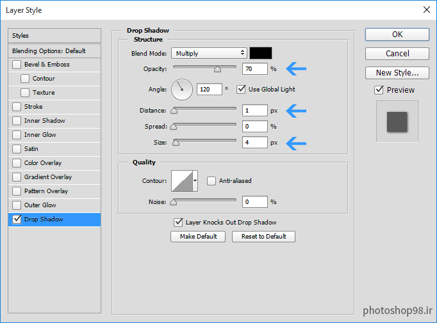Open the Blend Mode Multiply dropdown
This screenshot has width=437, height=323.
click(209, 53)
